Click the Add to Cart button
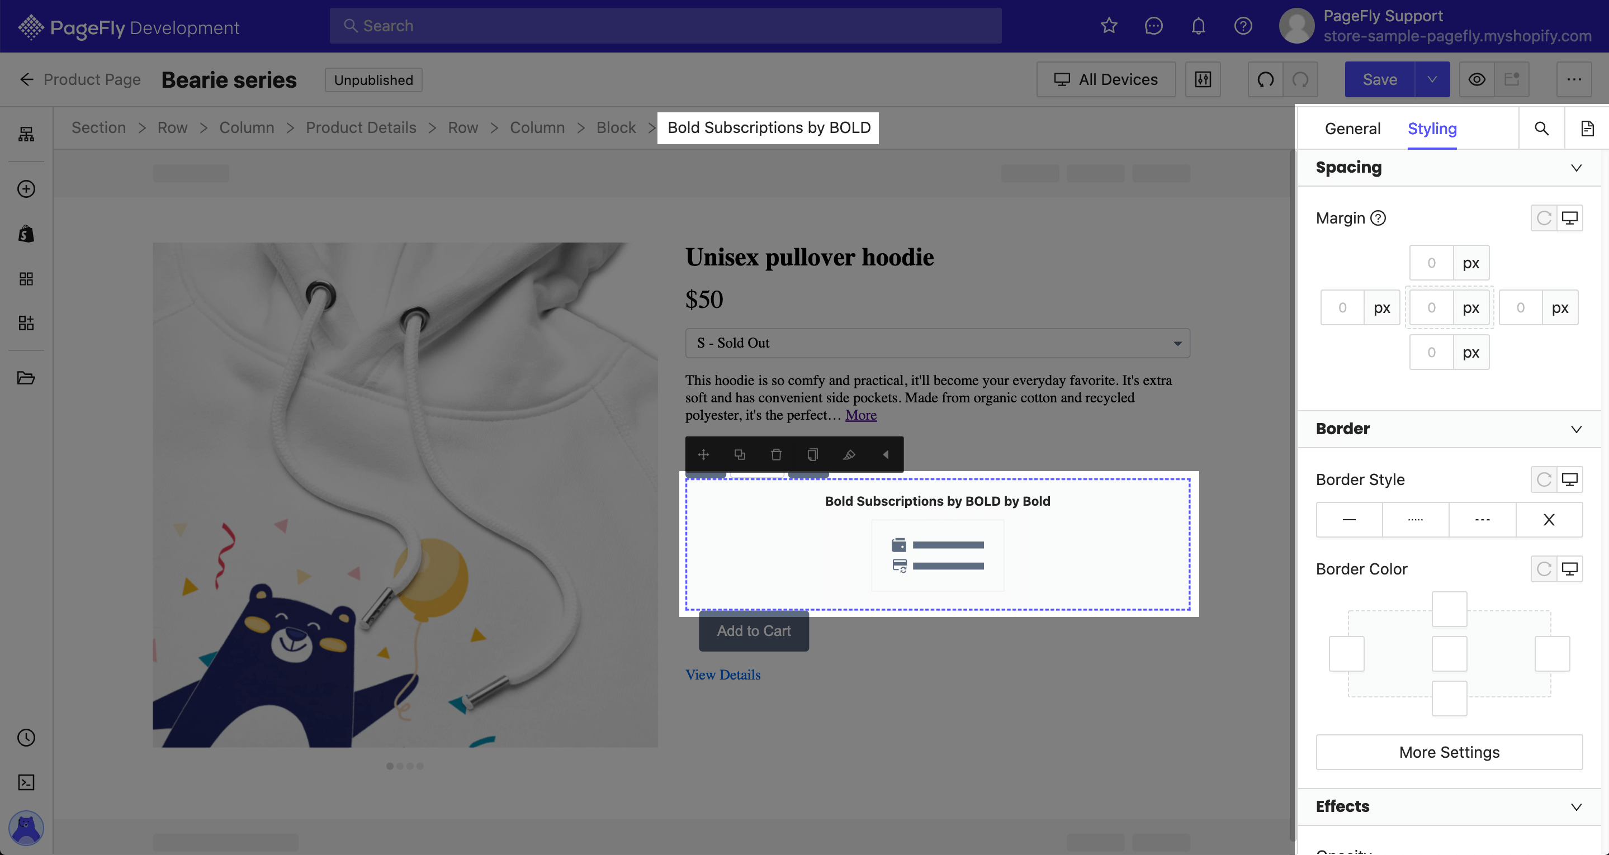The height and width of the screenshot is (855, 1609). [753, 631]
